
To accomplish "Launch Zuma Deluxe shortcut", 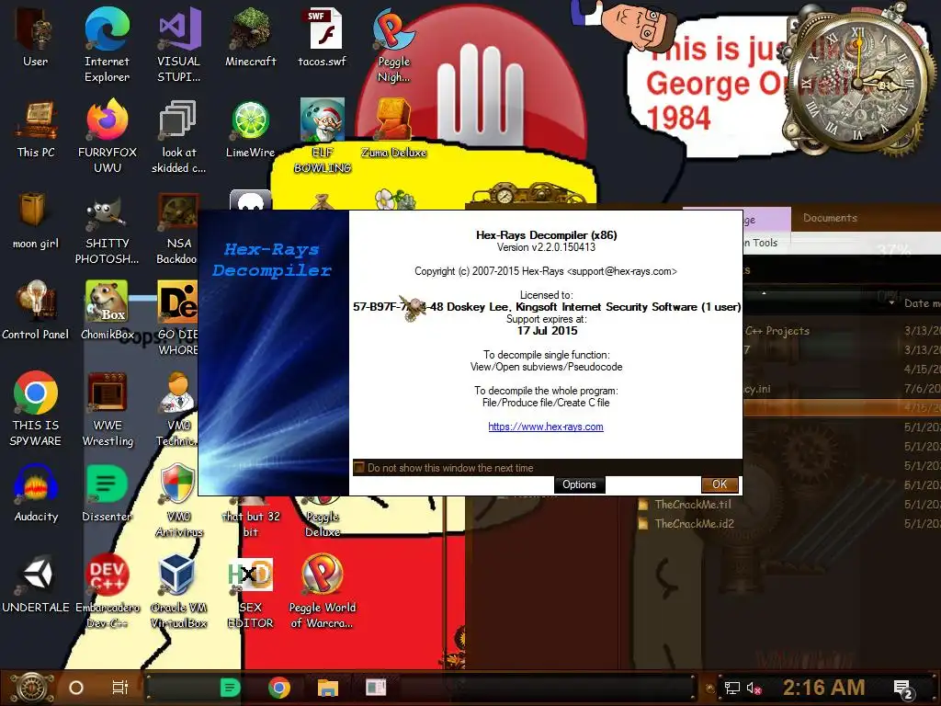I will pos(393,129).
